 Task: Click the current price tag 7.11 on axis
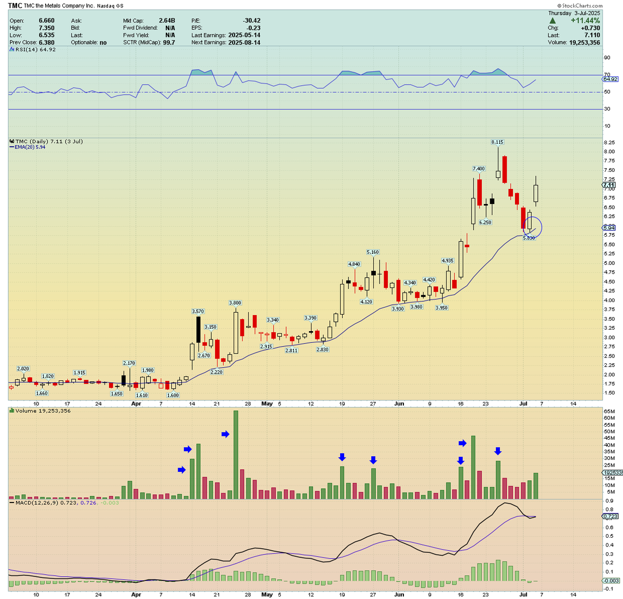(609, 185)
